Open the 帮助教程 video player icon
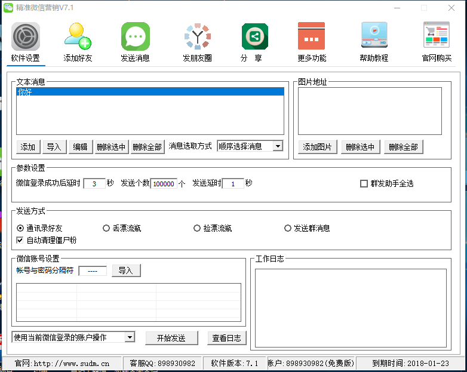Viewport: 467px width, 372px height. [374, 35]
